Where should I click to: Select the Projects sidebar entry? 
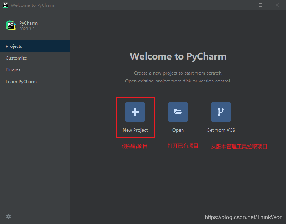[14, 46]
